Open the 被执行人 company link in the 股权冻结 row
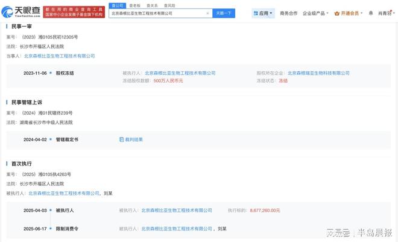The image size is (398, 242). coord(180,73)
